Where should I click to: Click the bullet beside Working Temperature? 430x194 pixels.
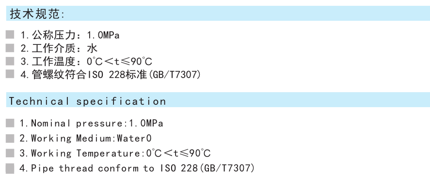10,153
